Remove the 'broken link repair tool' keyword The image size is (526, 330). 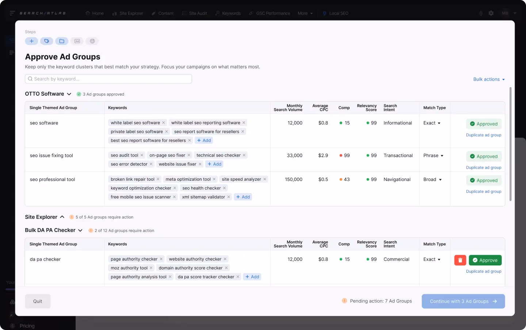(x=158, y=179)
